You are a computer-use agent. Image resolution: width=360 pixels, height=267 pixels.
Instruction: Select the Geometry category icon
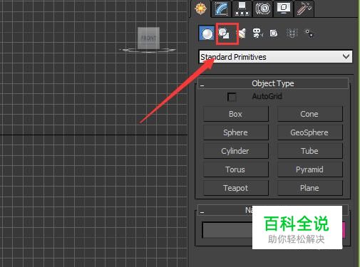click(207, 33)
